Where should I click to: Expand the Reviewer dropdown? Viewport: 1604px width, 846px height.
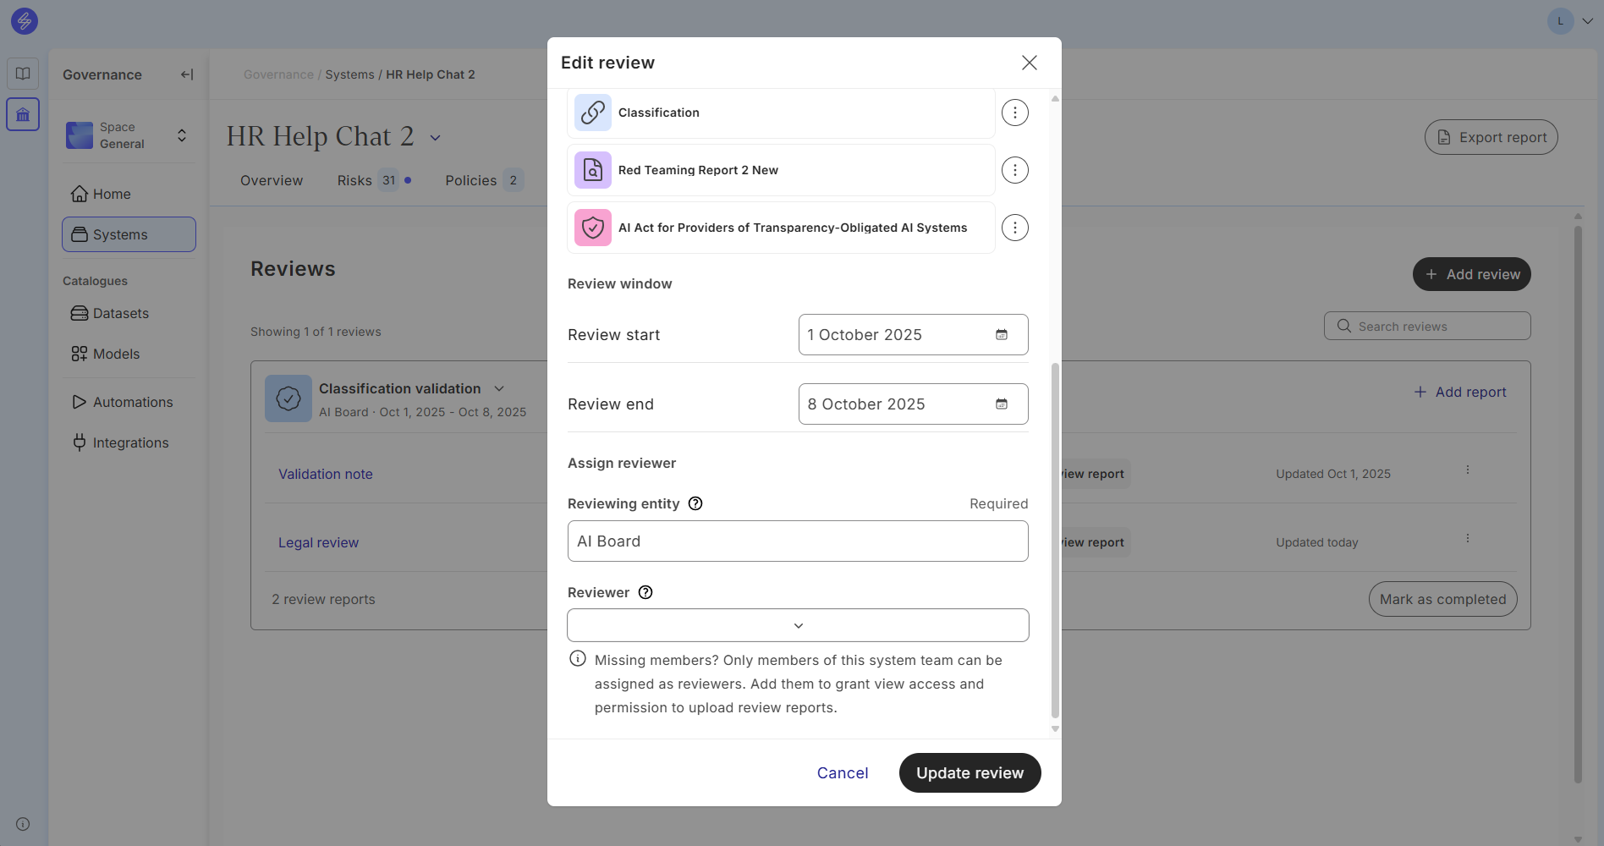(798, 625)
